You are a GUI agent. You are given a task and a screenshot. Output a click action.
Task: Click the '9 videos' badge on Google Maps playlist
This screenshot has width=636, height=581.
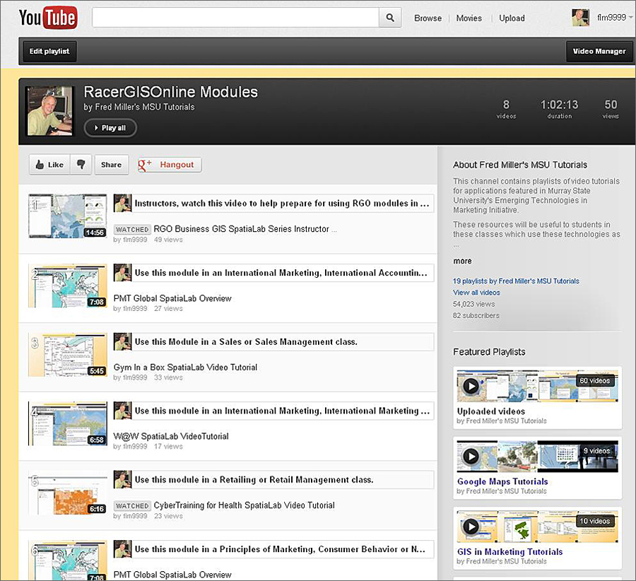click(596, 451)
